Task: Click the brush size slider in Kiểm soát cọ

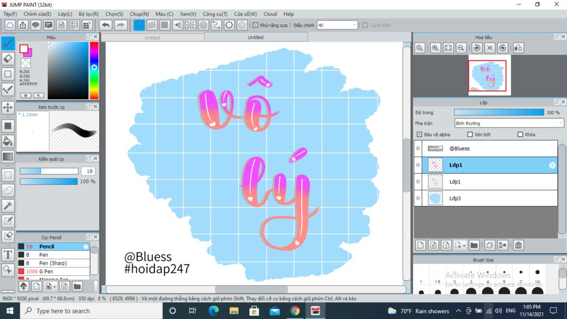Action: pyautogui.click(x=49, y=171)
